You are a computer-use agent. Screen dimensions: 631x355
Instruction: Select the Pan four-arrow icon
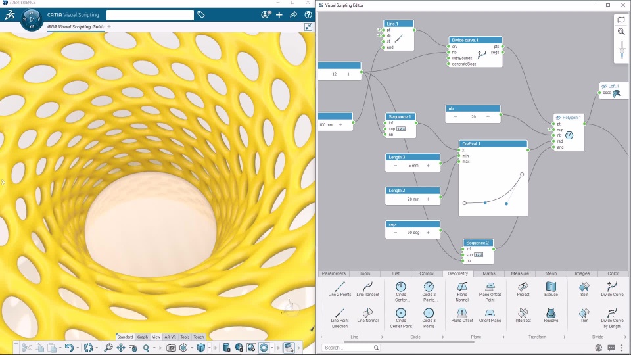click(x=121, y=347)
